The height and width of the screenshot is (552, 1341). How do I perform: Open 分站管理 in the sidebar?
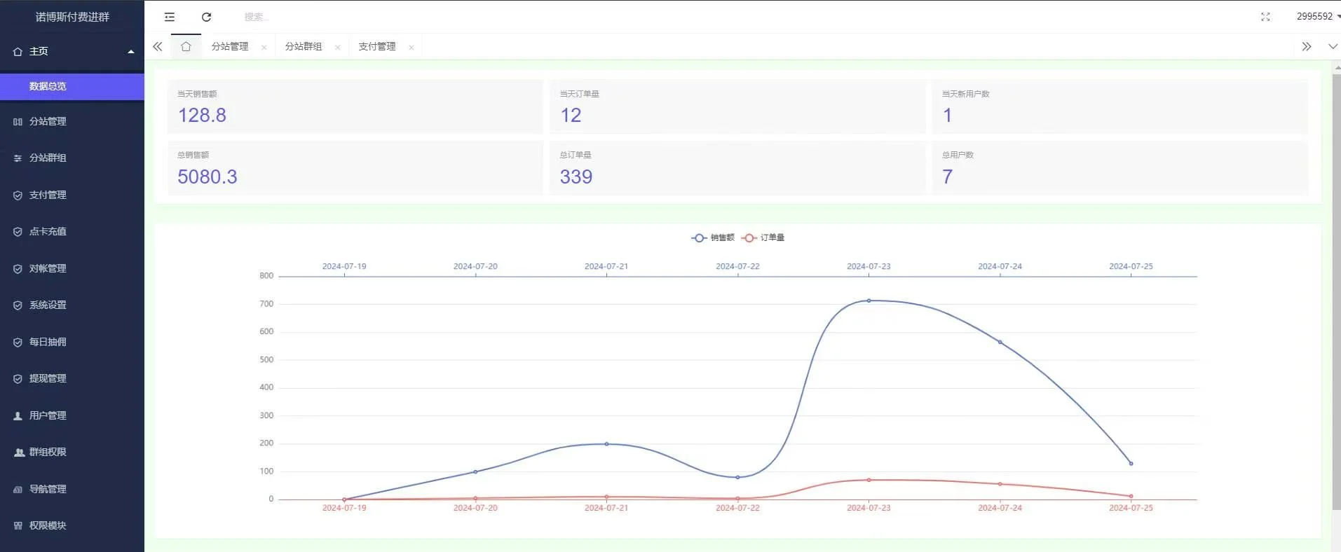tap(72, 121)
